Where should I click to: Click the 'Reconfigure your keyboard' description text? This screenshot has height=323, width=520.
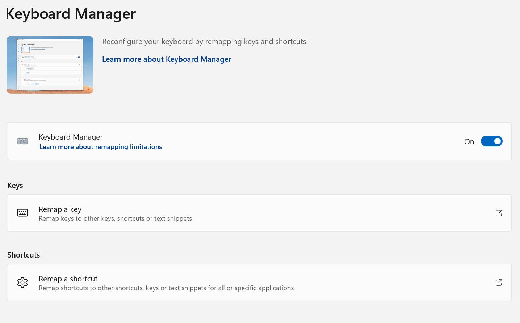point(204,42)
